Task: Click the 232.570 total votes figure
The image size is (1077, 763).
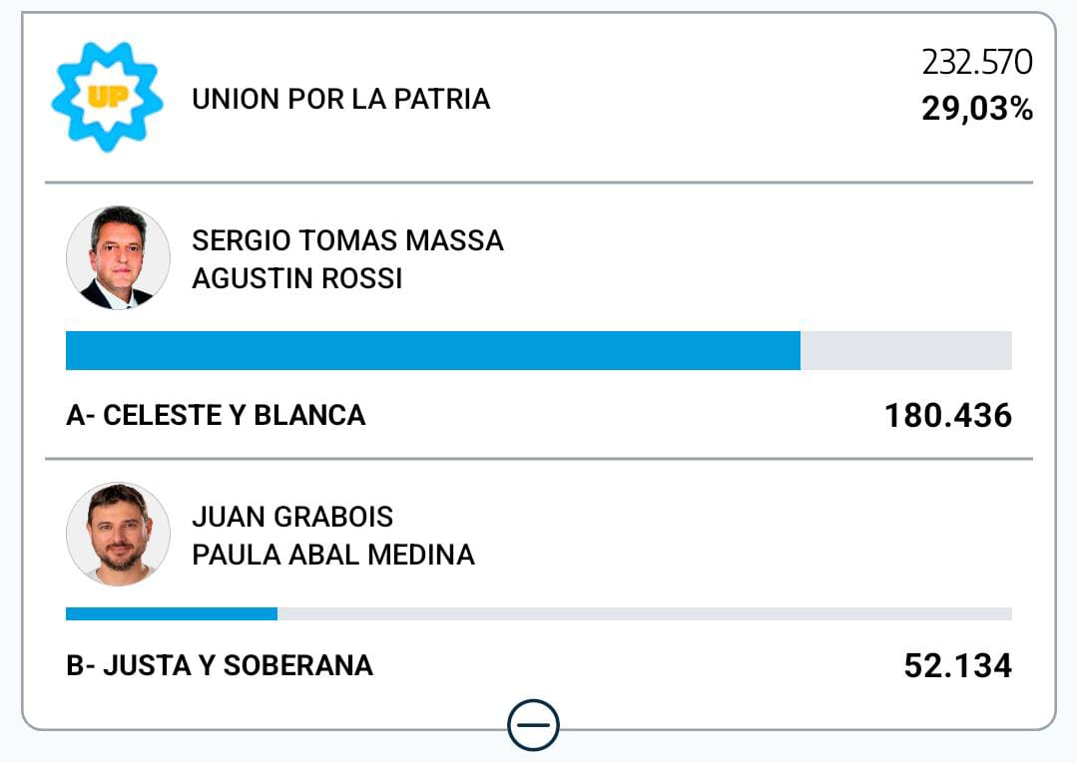Action: [976, 63]
